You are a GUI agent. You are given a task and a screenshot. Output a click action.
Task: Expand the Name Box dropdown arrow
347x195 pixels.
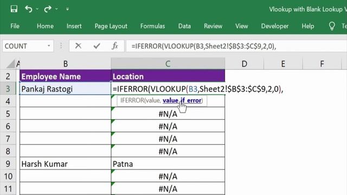click(x=49, y=46)
